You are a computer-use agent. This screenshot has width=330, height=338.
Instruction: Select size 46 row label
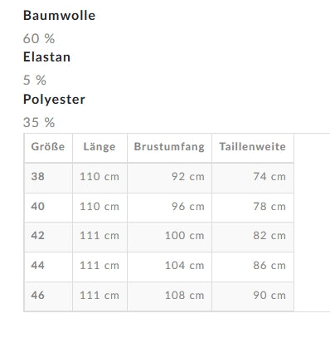click(x=38, y=295)
